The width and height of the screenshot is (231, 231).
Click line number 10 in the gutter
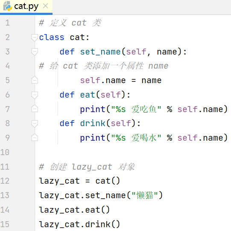pos(5,152)
